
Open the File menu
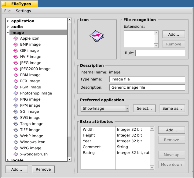click(7, 11)
